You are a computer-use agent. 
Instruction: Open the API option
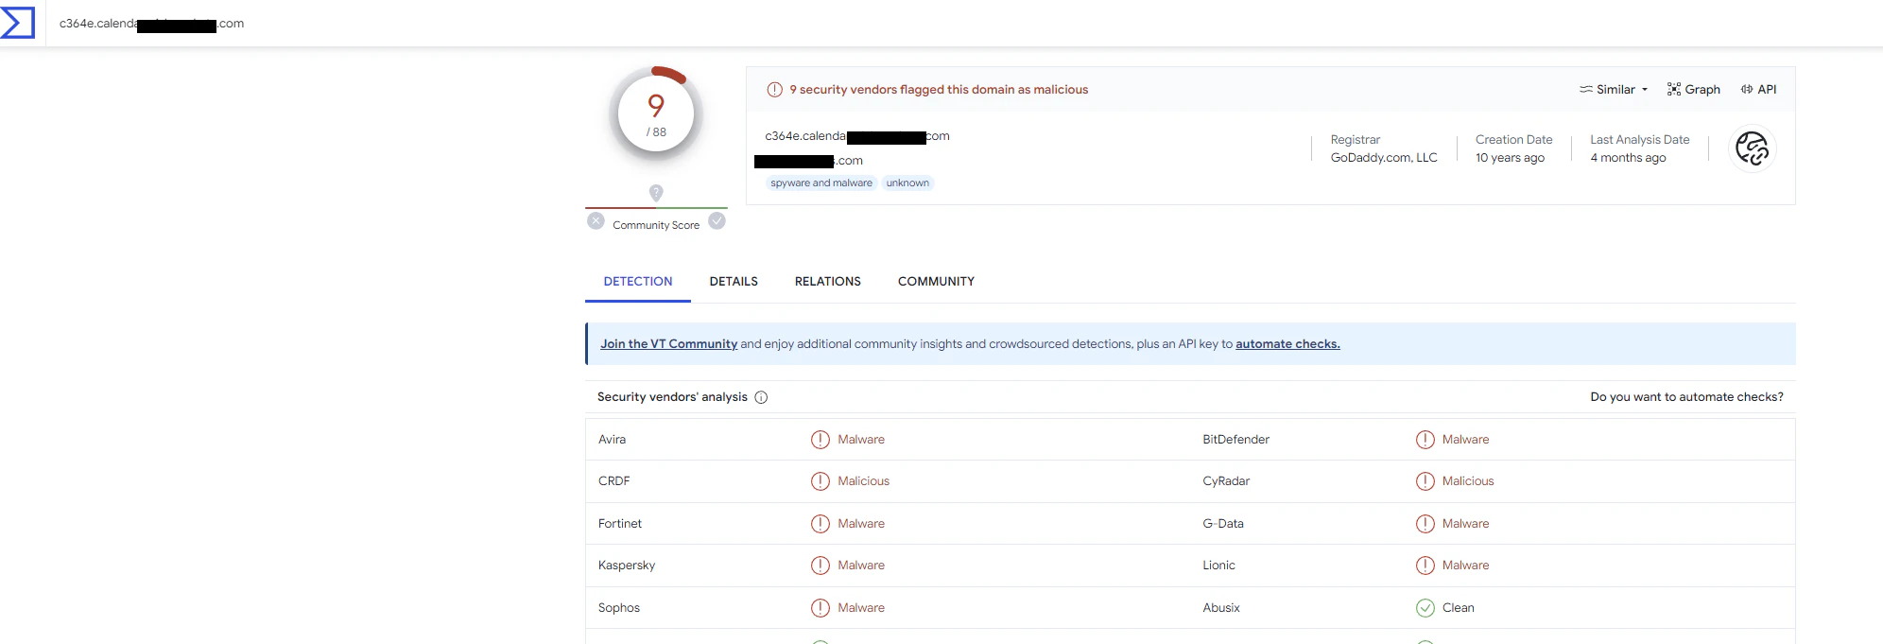point(1758,90)
